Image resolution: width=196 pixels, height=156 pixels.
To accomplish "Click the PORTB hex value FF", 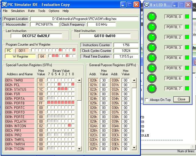I will coord(41,103).
